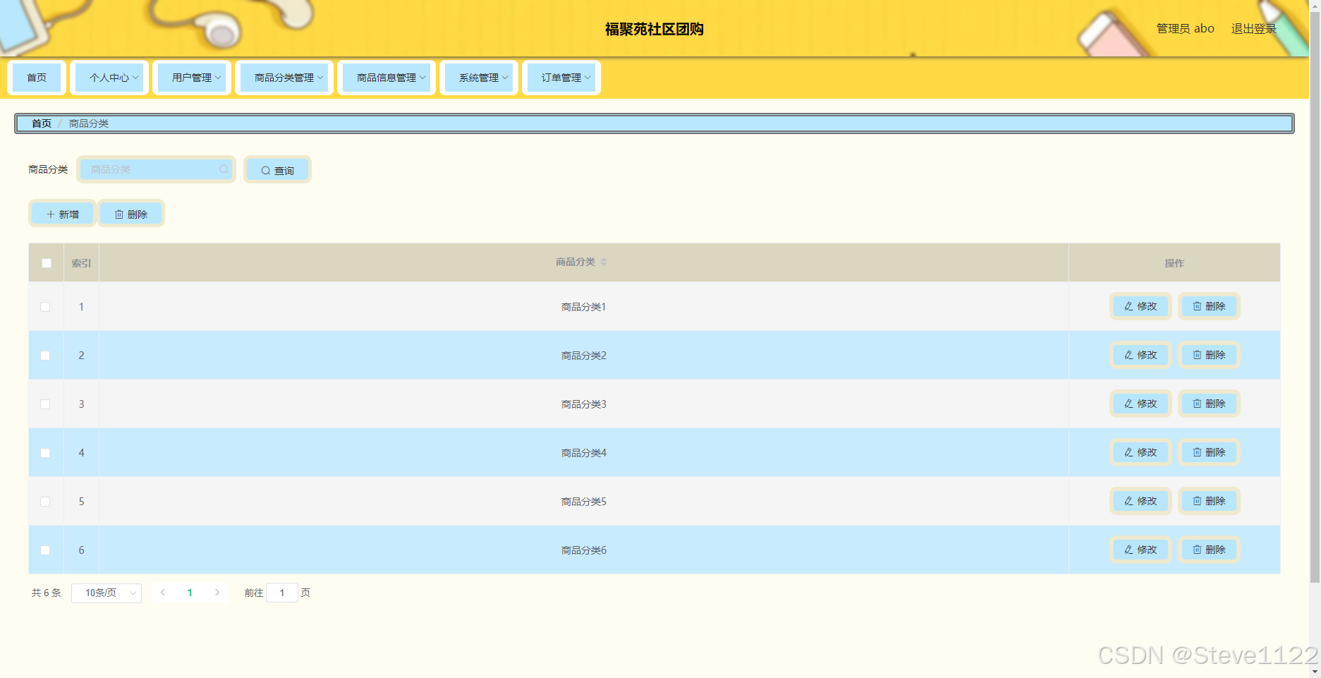Viewport: 1321px width, 678px height.
Task: Click the batch 删除 button above the table
Action: tap(130, 214)
